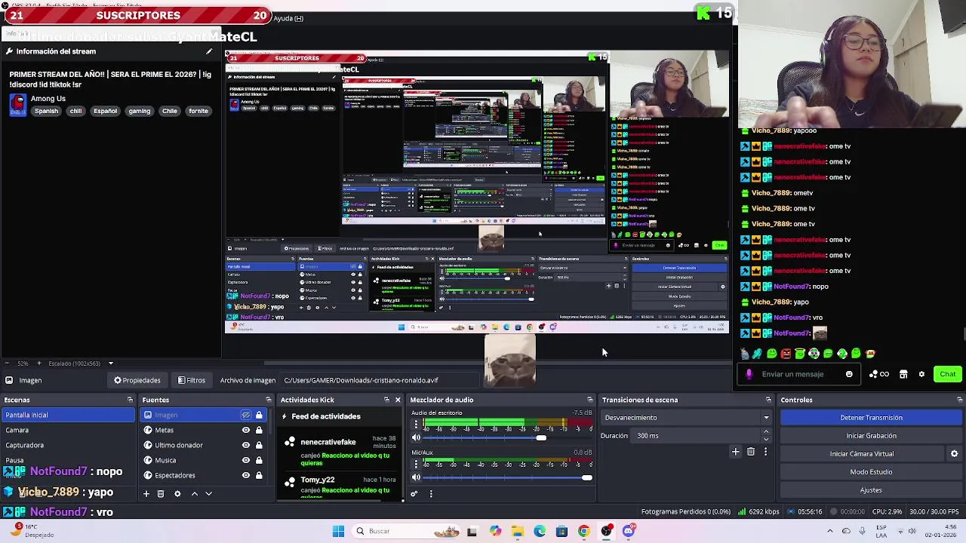This screenshot has width=966, height=543.
Task: Open channel points icon in the chat bar
Action: [x=879, y=374]
